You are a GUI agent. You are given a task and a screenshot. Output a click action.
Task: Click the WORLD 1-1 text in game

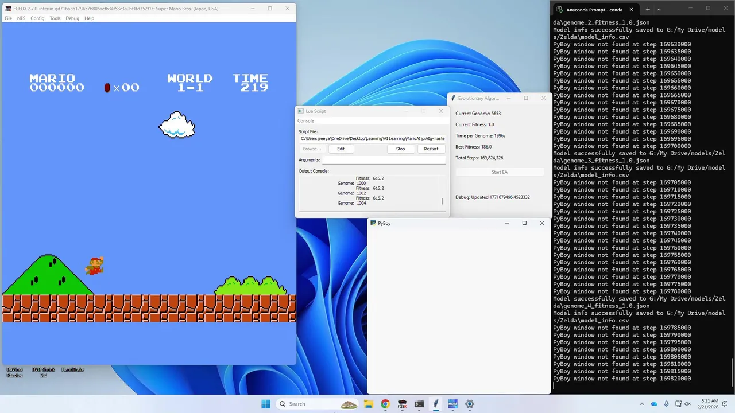(189, 83)
